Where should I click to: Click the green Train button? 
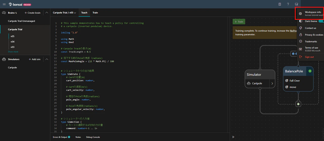239,22
